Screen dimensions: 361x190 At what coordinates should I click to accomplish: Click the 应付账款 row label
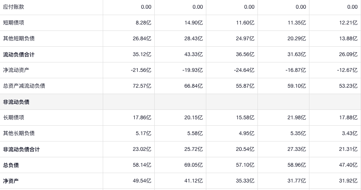pos(14,7)
